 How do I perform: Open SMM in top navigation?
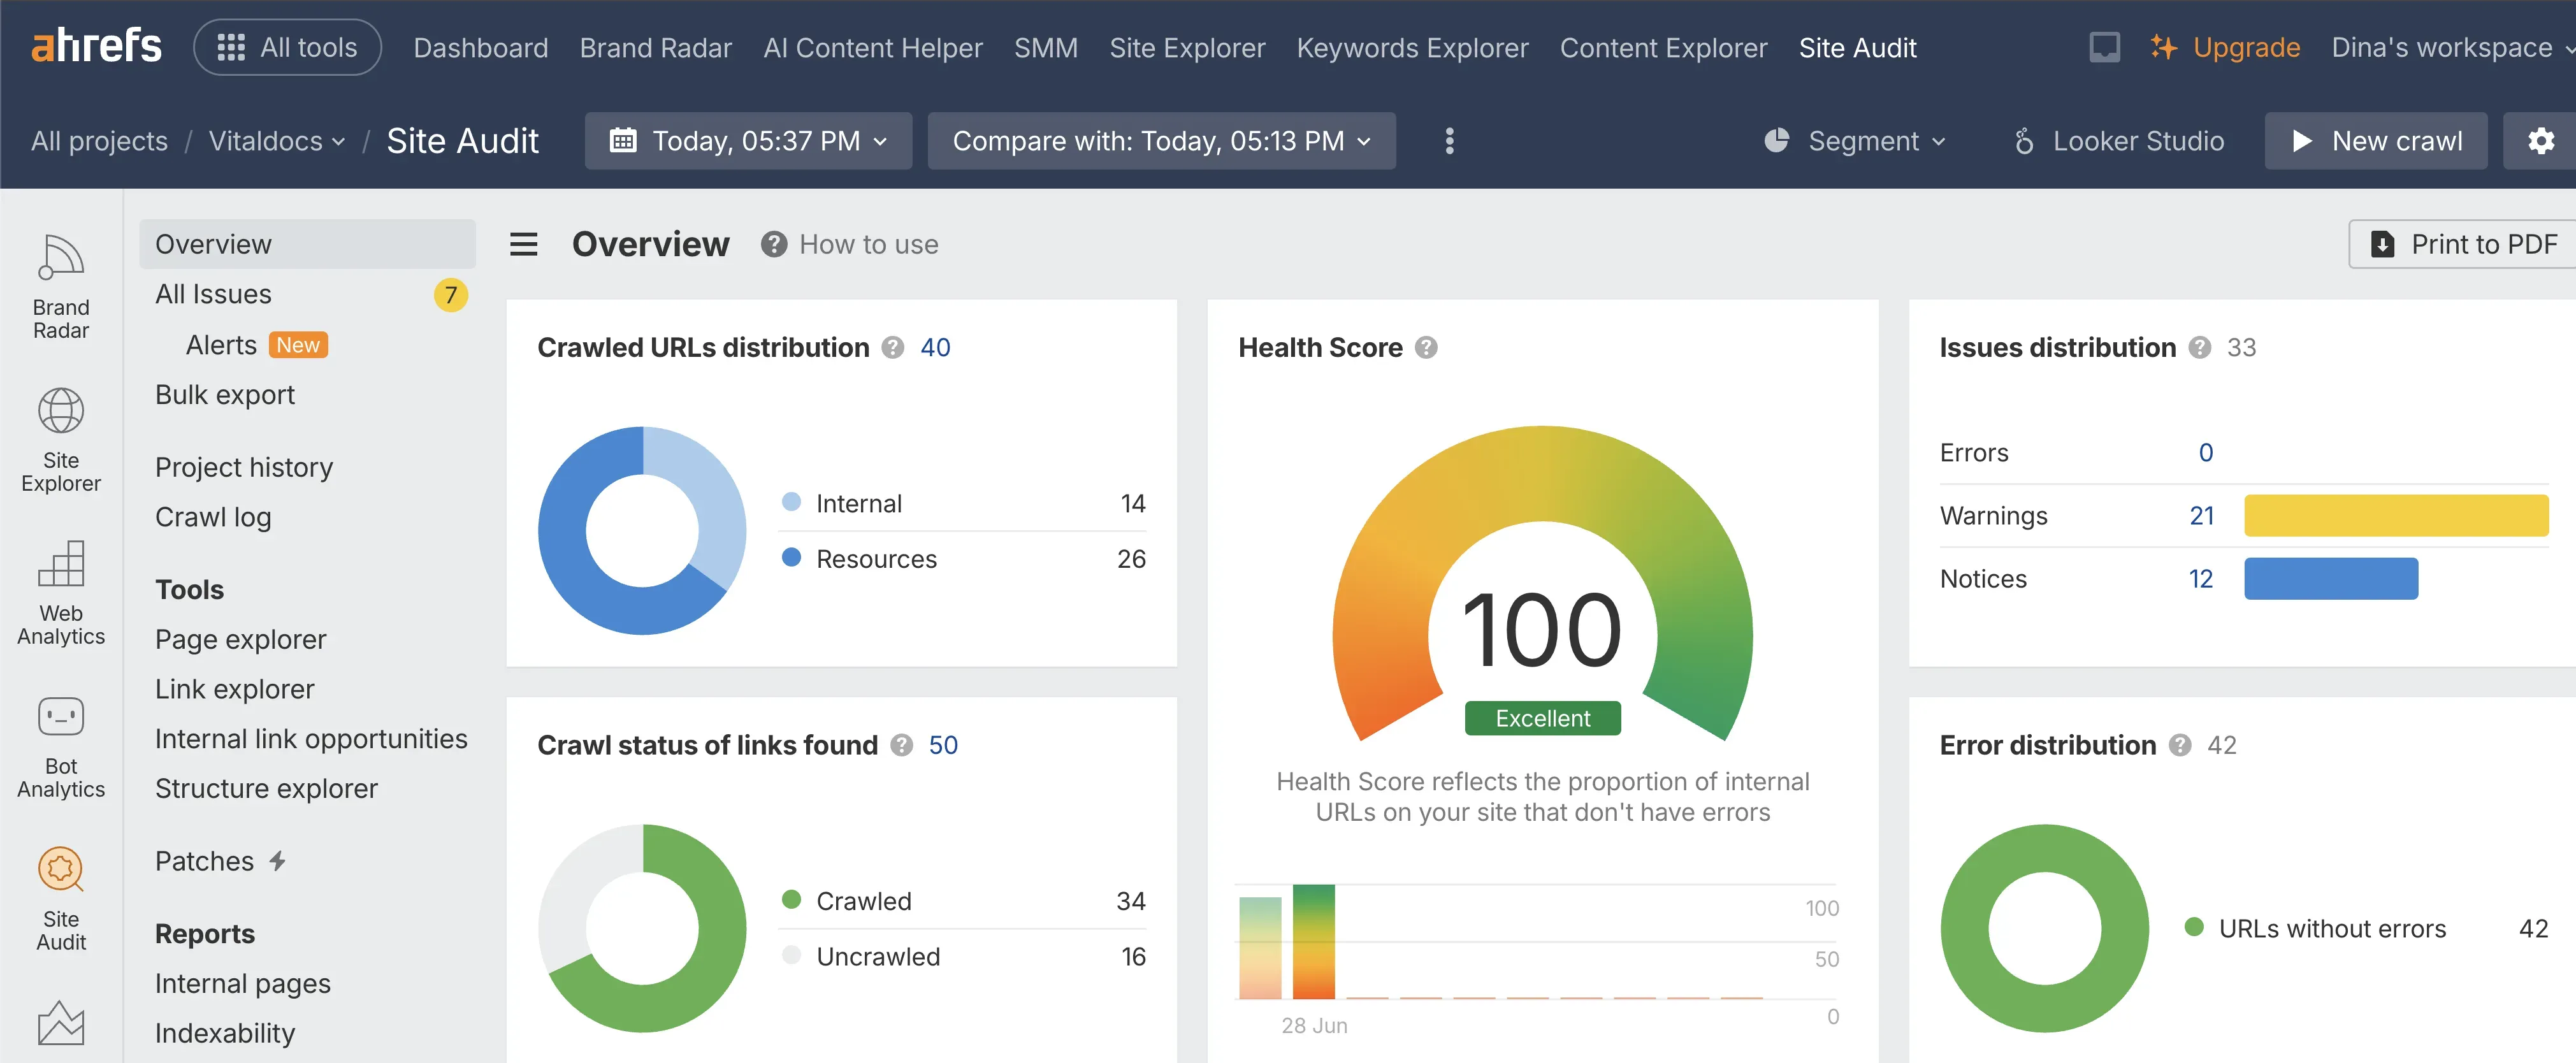[x=1046, y=47]
